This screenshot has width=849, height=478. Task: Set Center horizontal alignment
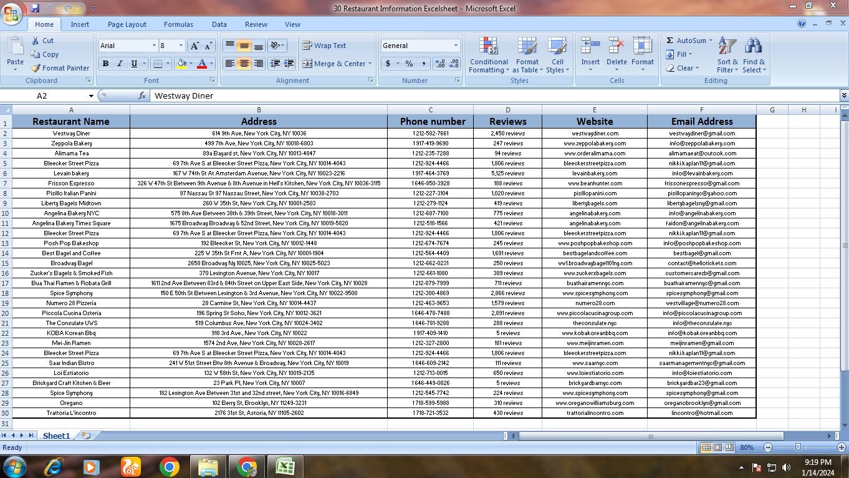tap(244, 64)
